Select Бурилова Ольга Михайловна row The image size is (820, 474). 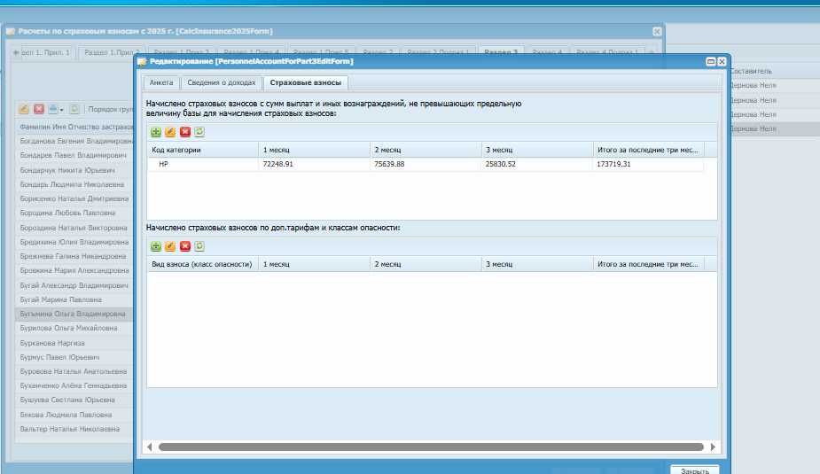tap(74, 328)
